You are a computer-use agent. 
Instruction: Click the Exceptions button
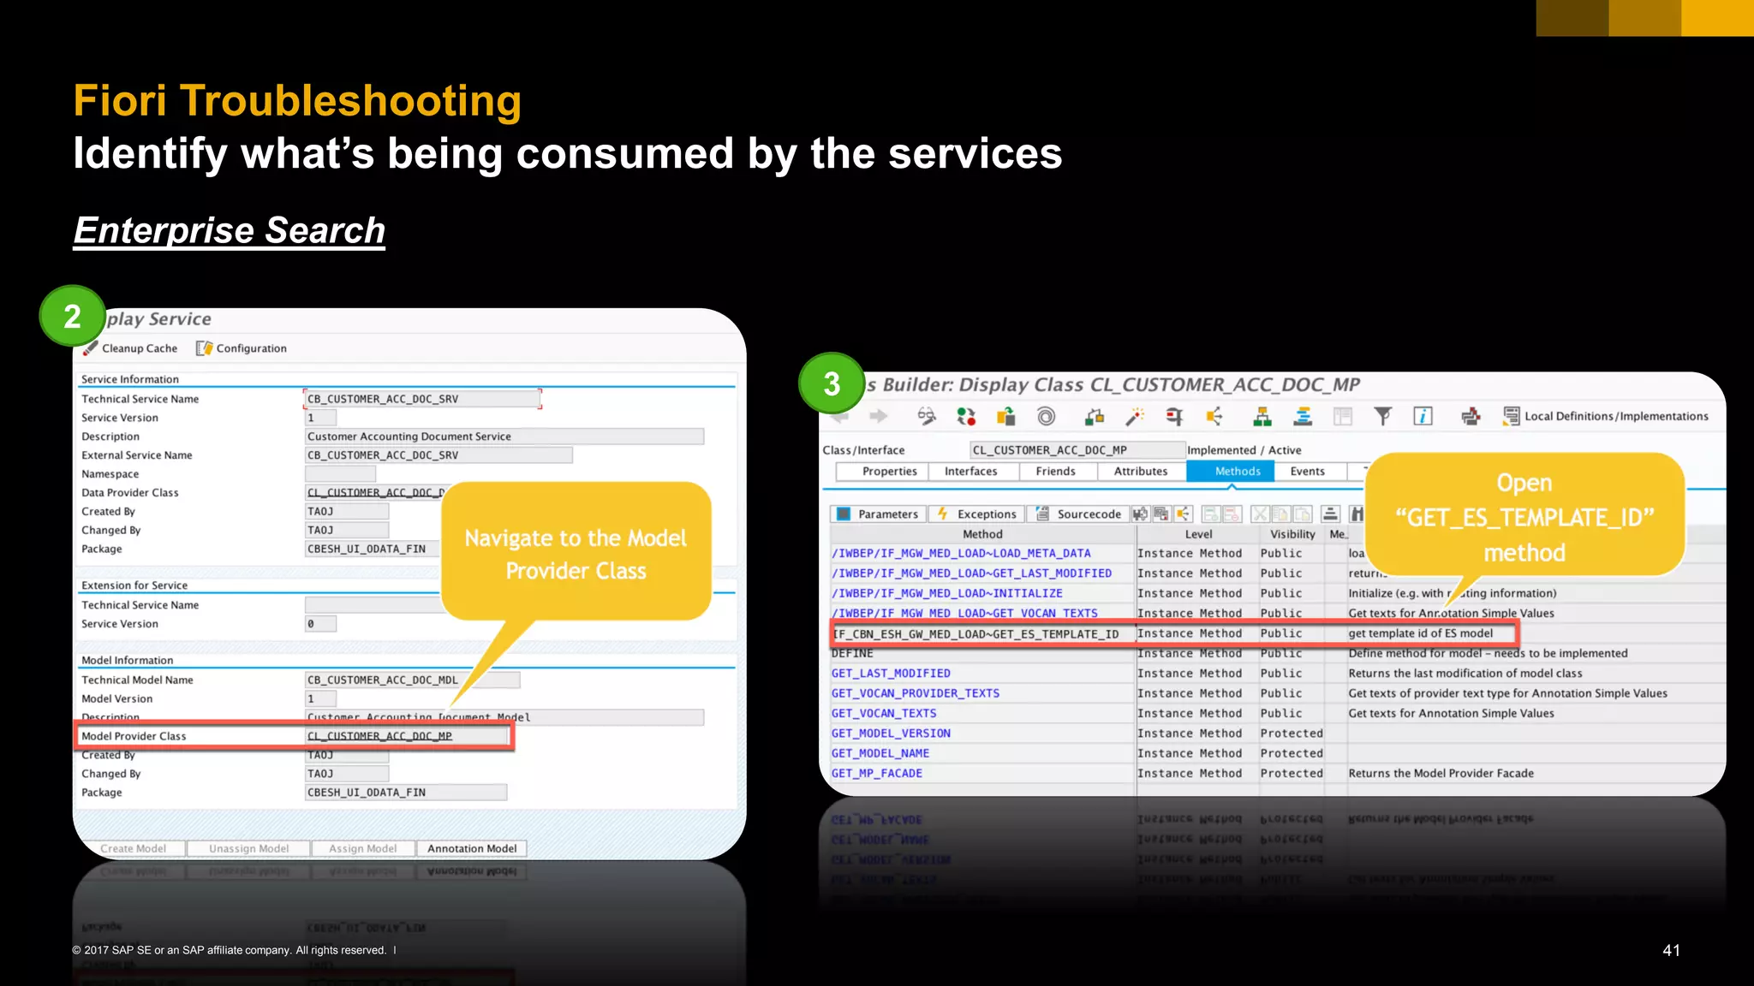[x=976, y=514]
